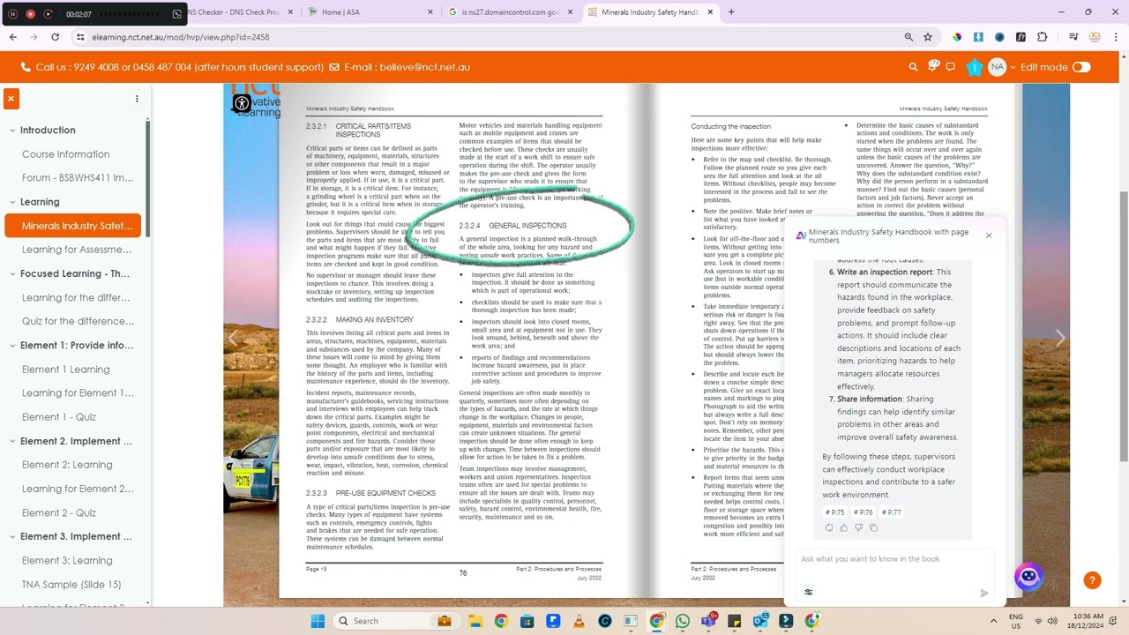Viewport: 1129px width, 635px height.
Task: Like the chat answer with thumbs up
Action: (x=843, y=528)
